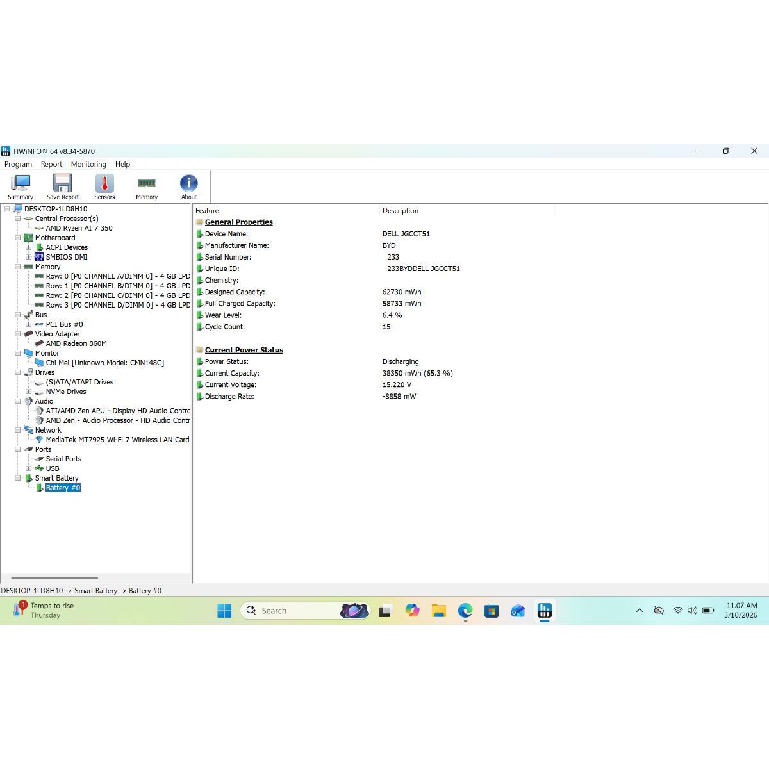Collapse the Smart Battery tree node

[x=18, y=478]
